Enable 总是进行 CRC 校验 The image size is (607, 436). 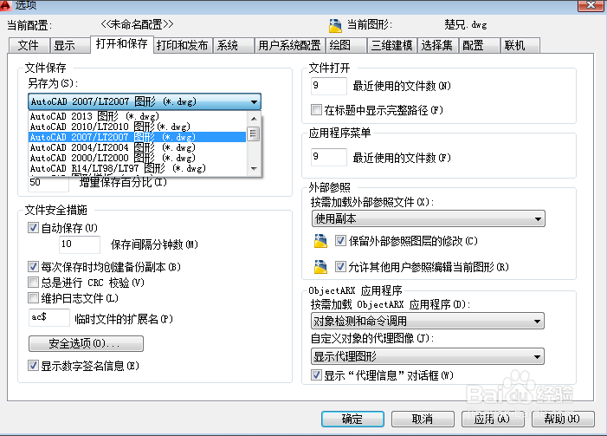click(x=33, y=282)
